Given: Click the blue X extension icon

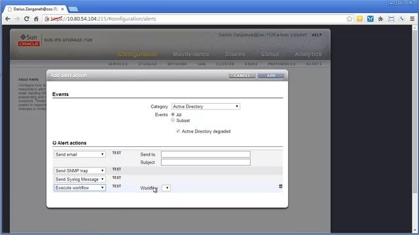Looking at the screenshot, I should 370,19.
